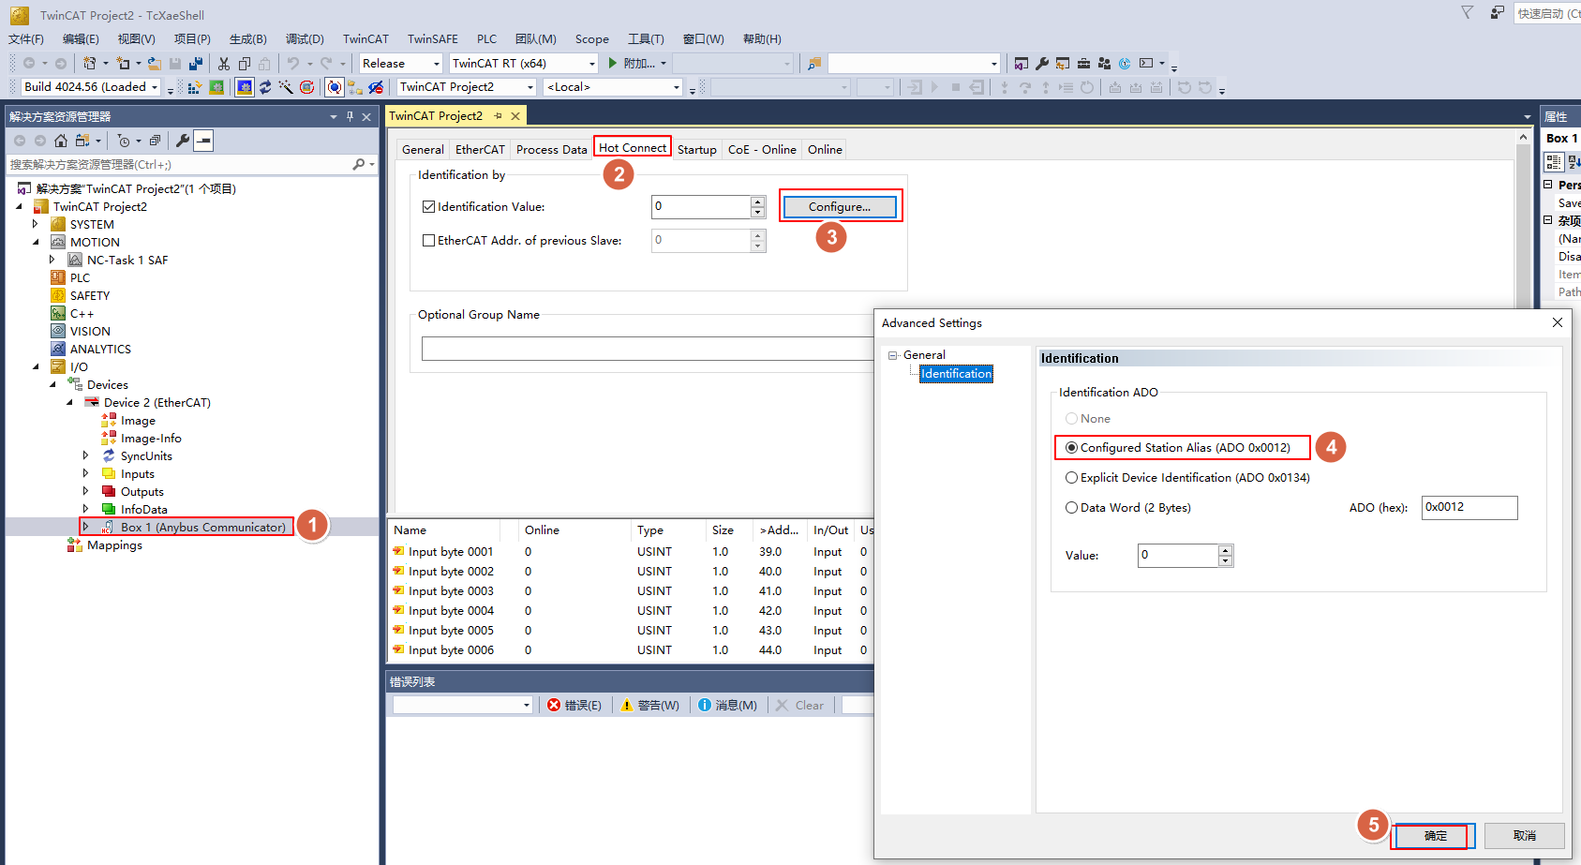Screen dimensions: 1581x865
Task: Click the Team Explorer people icon
Action: pos(1104,64)
